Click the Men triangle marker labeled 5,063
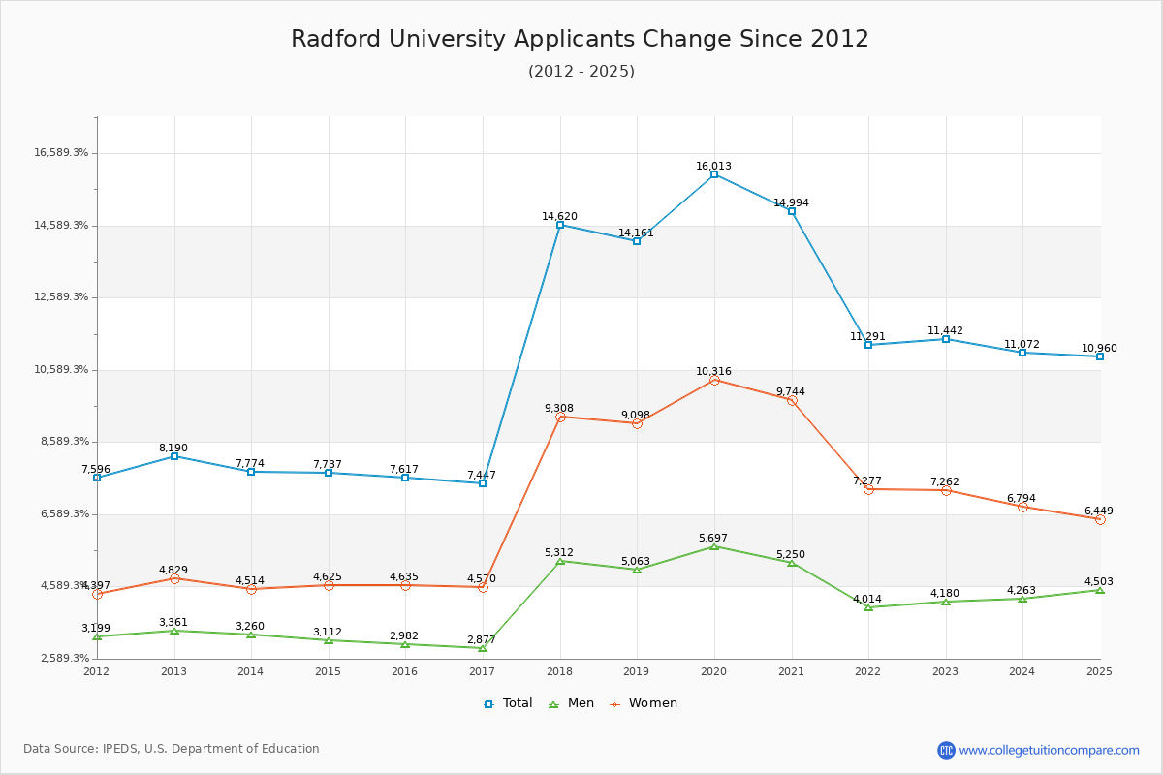 coord(637,570)
